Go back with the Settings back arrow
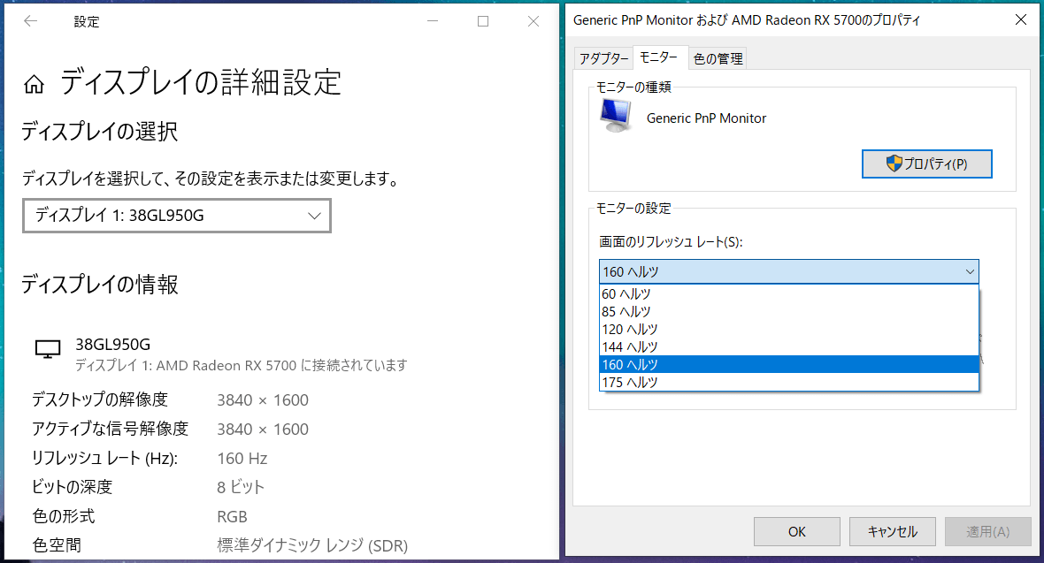Screen dimensions: 1044x563 click(31, 21)
